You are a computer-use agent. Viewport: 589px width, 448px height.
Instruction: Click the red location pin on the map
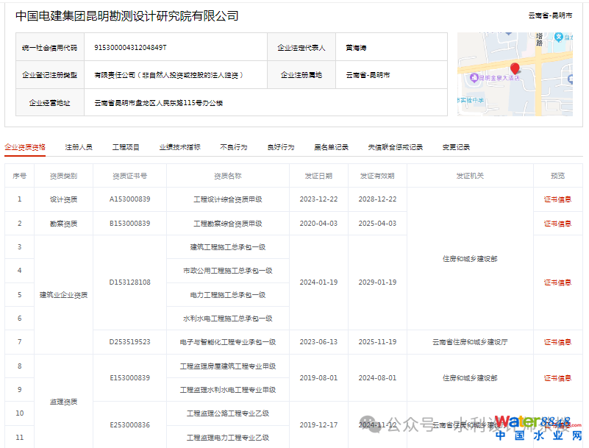click(515, 69)
